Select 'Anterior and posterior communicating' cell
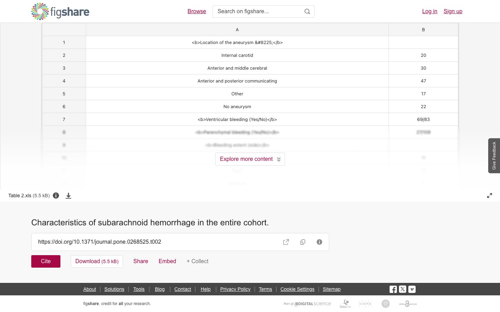500x312 pixels. pyautogui.click(x=237, y=81)
